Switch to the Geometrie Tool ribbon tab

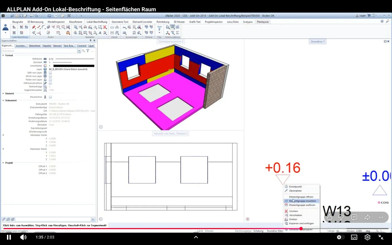pos(120,22)
